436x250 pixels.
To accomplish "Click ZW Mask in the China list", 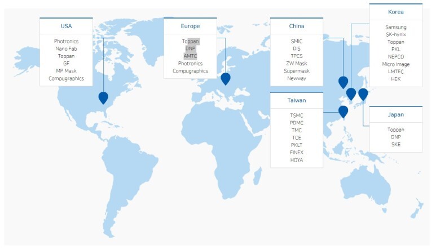I will tap(297, 64).
